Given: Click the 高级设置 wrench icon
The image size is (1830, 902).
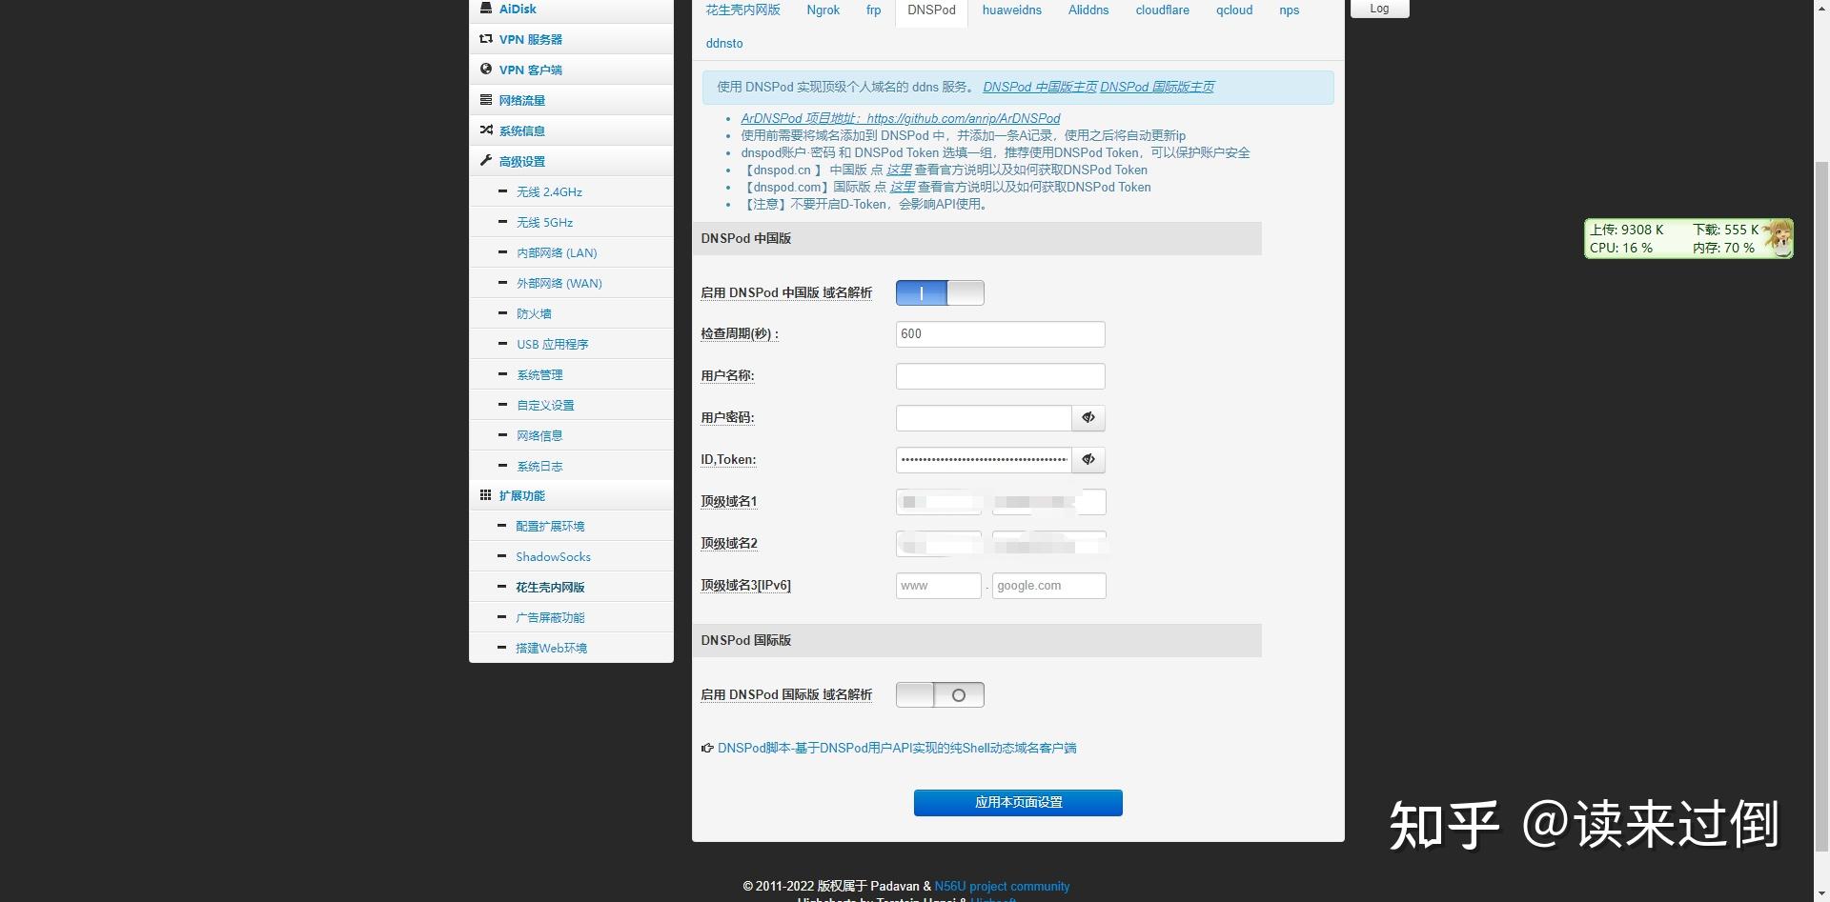Looking at the screenshot, I should pyautogui.click(x=486, y=161).
